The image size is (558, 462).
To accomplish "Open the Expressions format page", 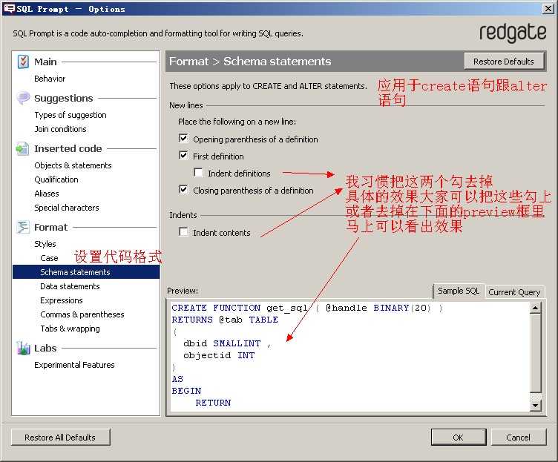I will click(61, 300).
